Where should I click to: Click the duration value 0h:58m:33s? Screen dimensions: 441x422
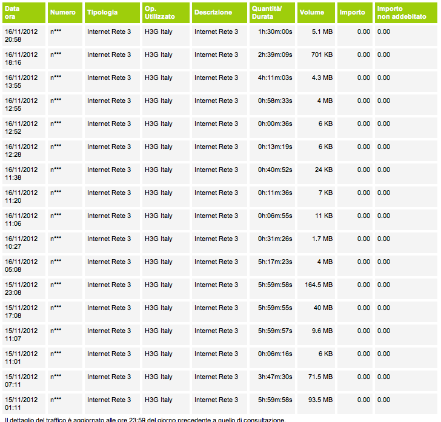pyautogui.click(x=275, y=101)
